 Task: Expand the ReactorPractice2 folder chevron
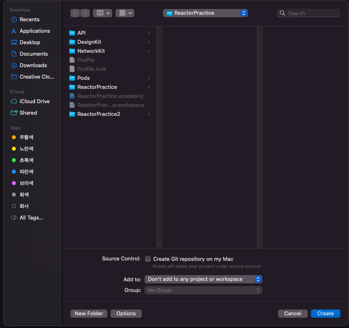coord(149,114)
